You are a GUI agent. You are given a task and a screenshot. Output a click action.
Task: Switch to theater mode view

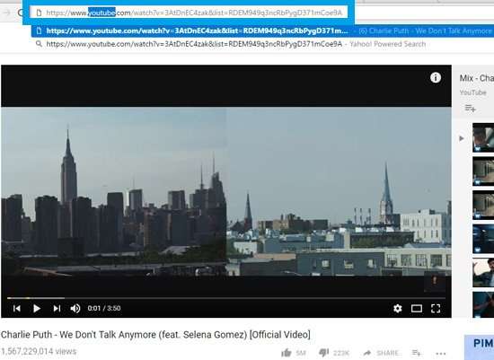coord(417,308)
